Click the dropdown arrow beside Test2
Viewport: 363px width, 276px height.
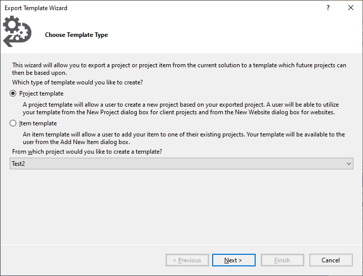point(349,164)
